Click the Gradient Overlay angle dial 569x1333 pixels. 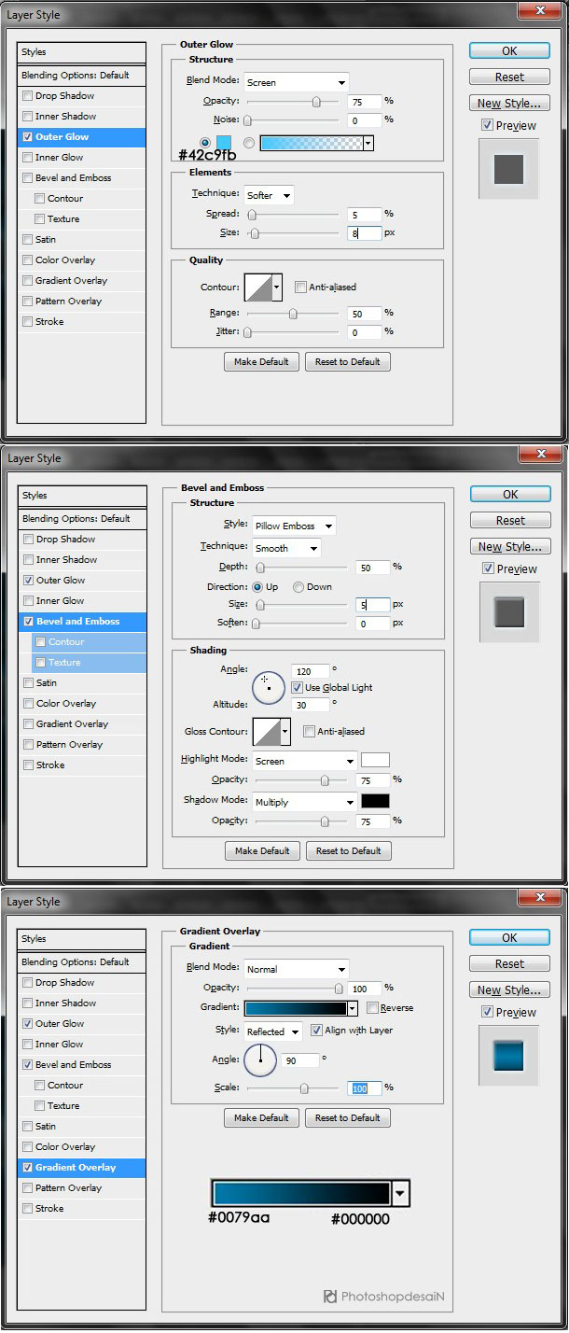pos(260,1059)
